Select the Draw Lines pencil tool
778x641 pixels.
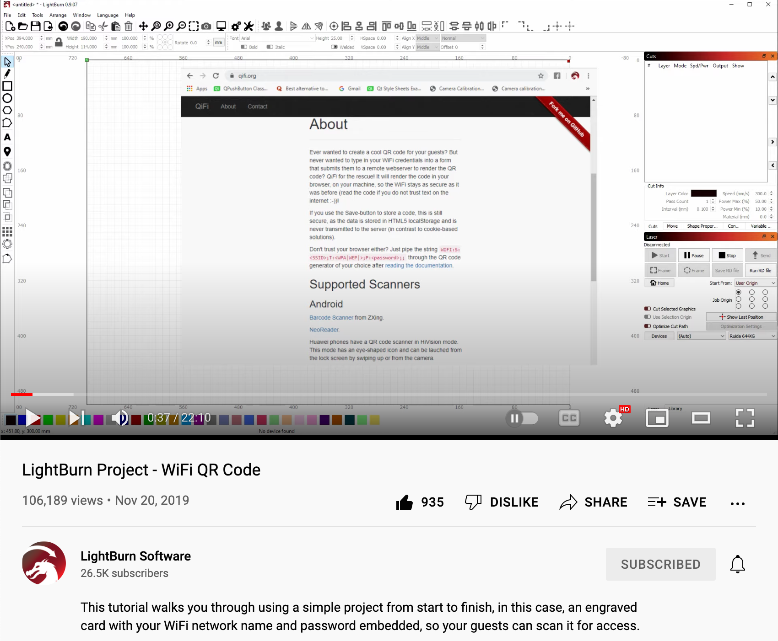(x=7, y=74)
